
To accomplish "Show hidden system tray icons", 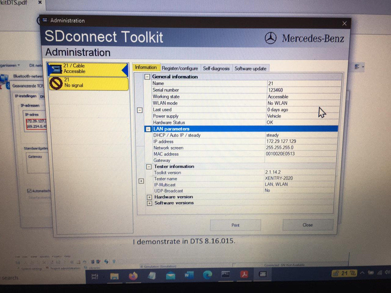I will pyautogui.click(x=362, y=273).
